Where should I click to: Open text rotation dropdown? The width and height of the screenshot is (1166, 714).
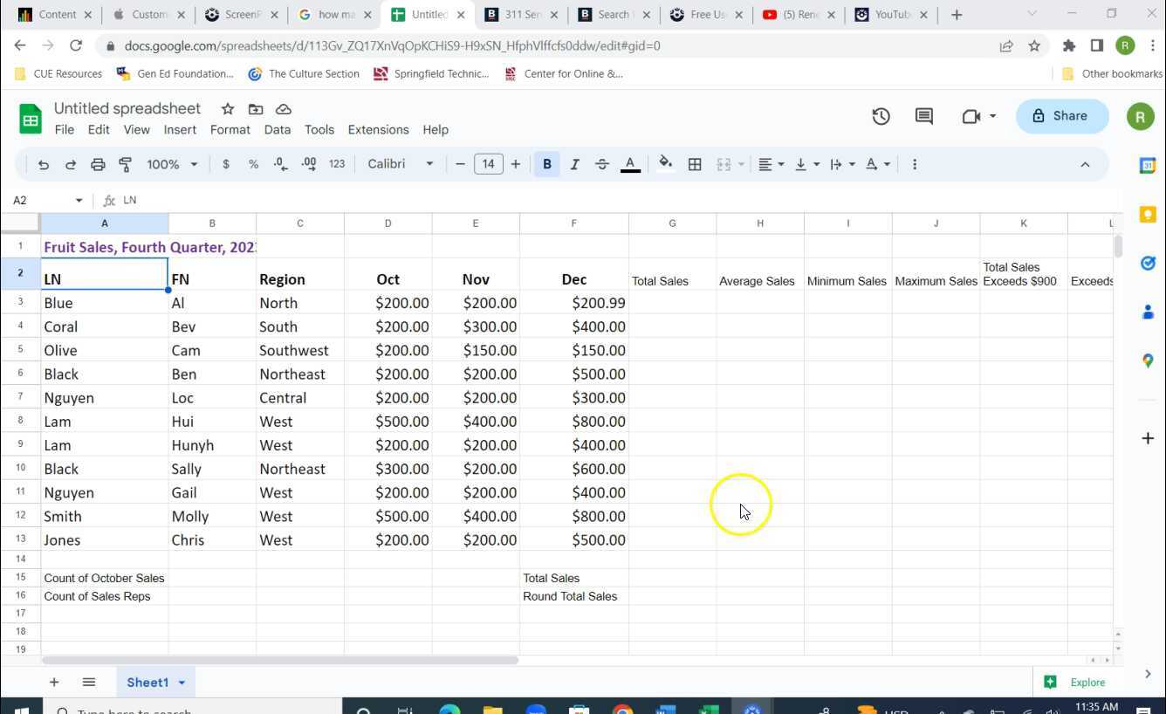pyautogui.click(x=877, y=164)
